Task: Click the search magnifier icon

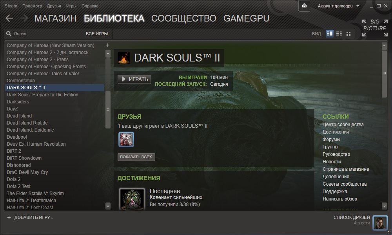Action: point(9,33)
